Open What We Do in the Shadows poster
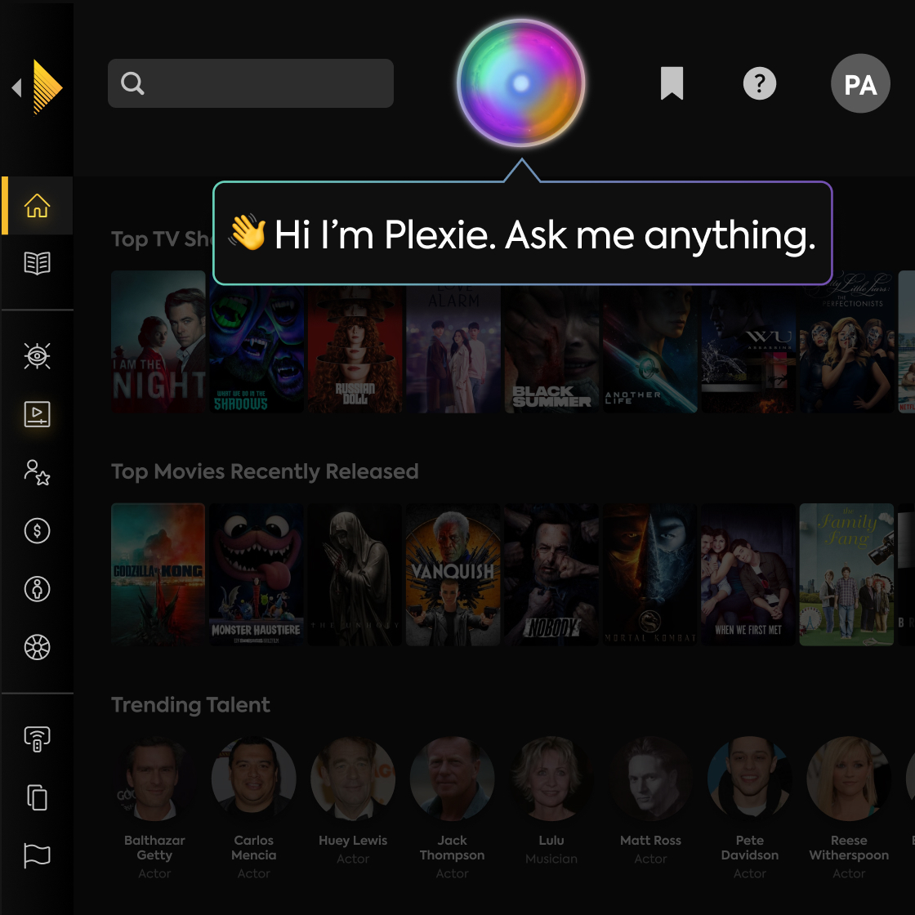Image resolution: width=915 pixels, height=915 pixels. (257, 349)
